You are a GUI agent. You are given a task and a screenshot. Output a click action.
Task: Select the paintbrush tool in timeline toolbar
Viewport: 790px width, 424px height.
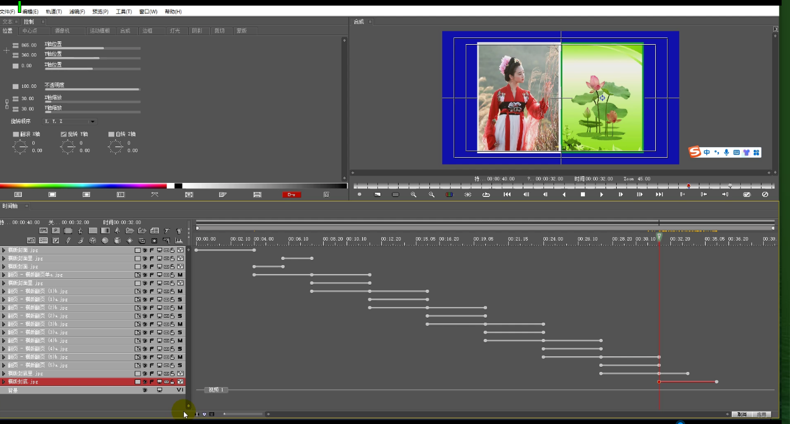click(x=81, y=241)
